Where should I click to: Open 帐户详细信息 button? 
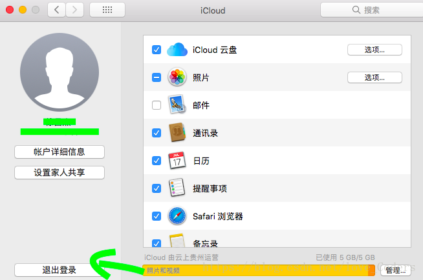tap(60, 152)
